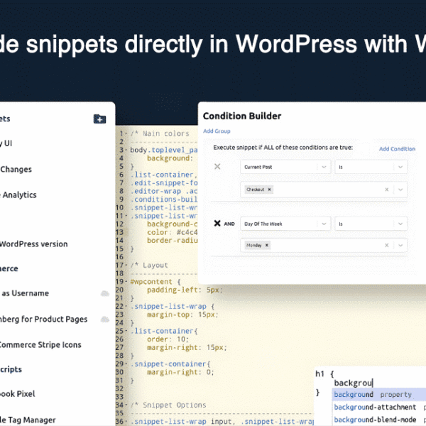Click the Add Condition link
Image resolution: width=426 pixels, height=426 pixels.
coord(397,149)
